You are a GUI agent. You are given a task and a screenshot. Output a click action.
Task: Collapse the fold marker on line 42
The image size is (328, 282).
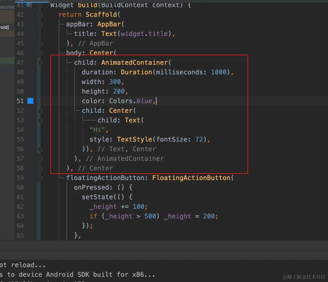click(40, 15)
